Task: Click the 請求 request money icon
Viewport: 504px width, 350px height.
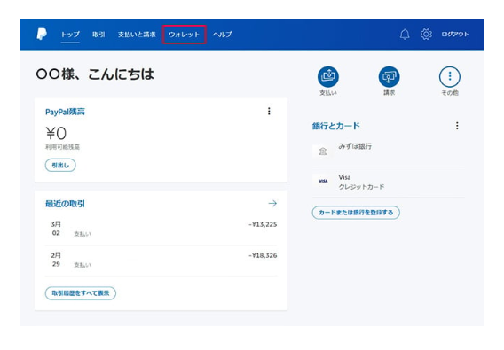Action: (x=389, y=77)
